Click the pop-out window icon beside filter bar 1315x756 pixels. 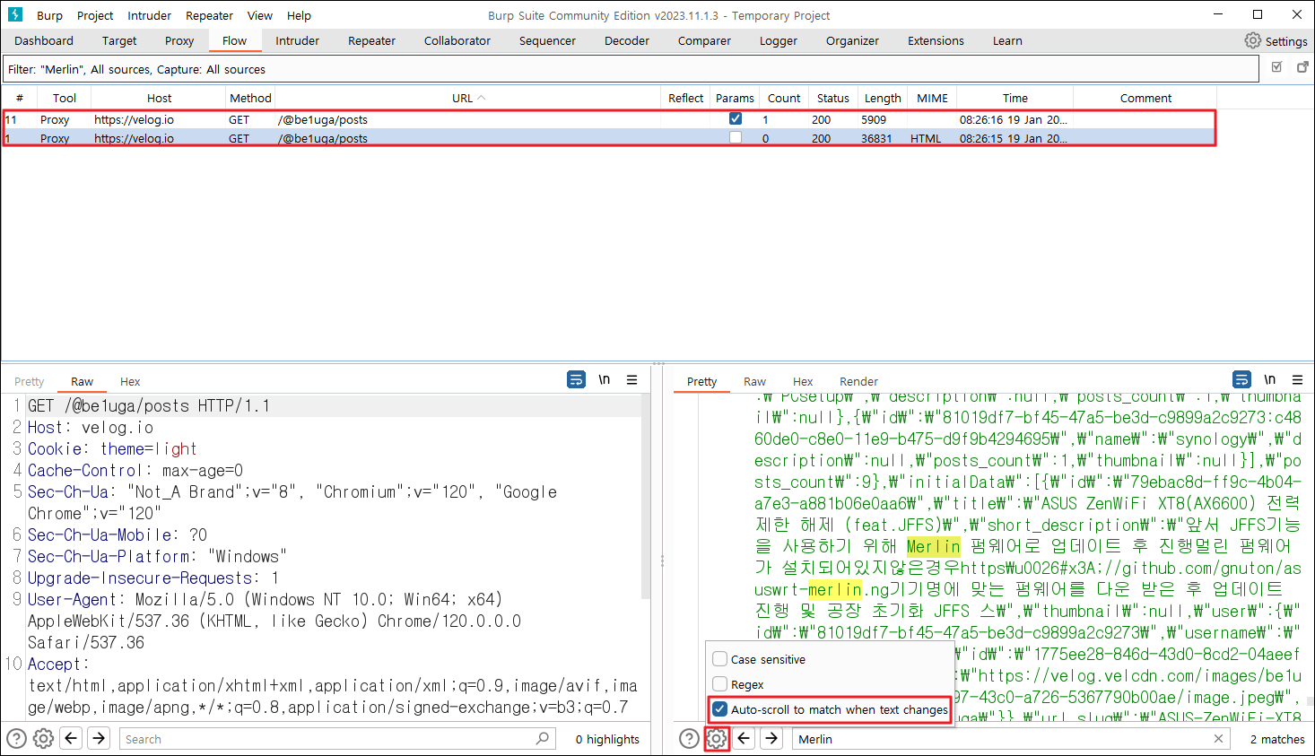pyautogui.click(x=1302, y=68)
